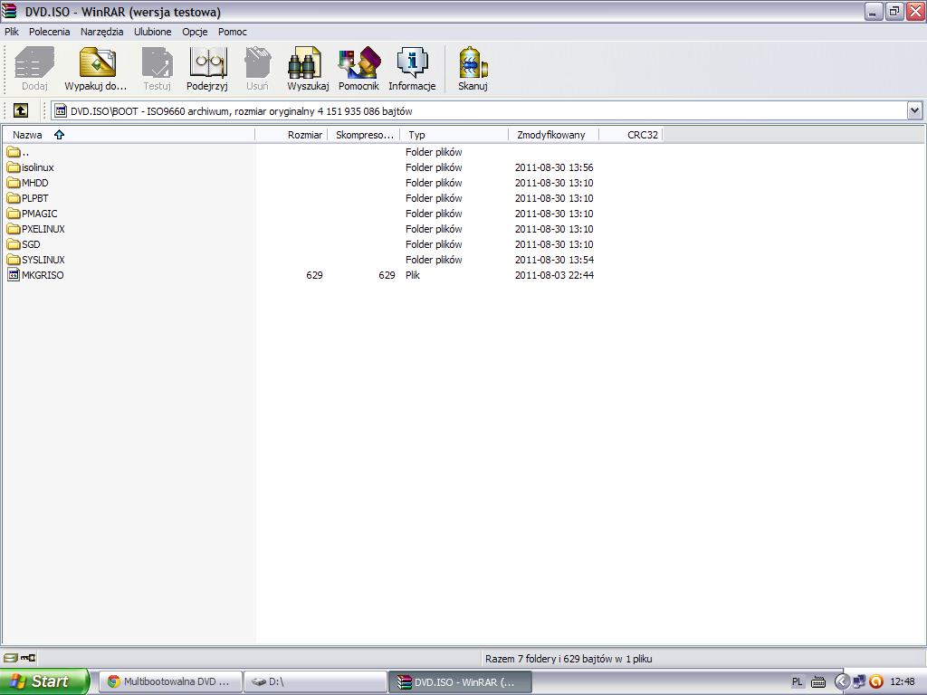
Task: Click the Wypakuj do... extract icon
Action: point(97,62)
